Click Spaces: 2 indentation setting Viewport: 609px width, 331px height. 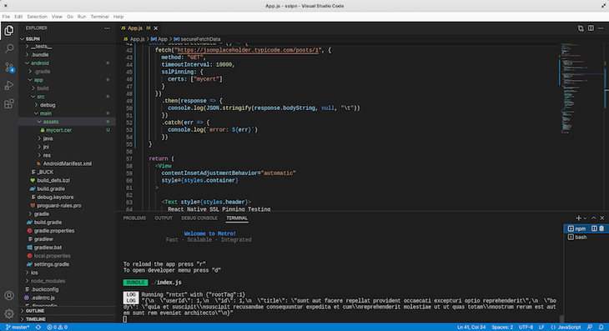point(502,327)
